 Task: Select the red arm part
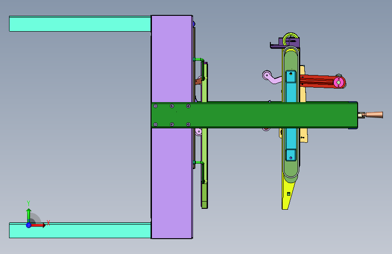coord(317,81)
